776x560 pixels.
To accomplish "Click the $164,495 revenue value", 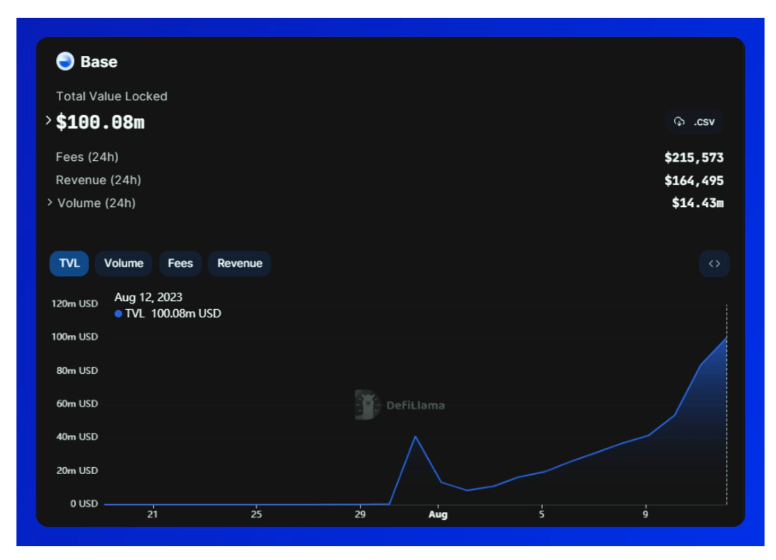I will [694, 181].
